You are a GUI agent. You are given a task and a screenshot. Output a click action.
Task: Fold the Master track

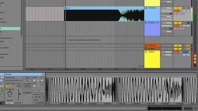[x=146, y=52]
